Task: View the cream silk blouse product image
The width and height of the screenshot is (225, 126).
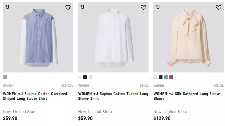Action: [x=189, y=37]
